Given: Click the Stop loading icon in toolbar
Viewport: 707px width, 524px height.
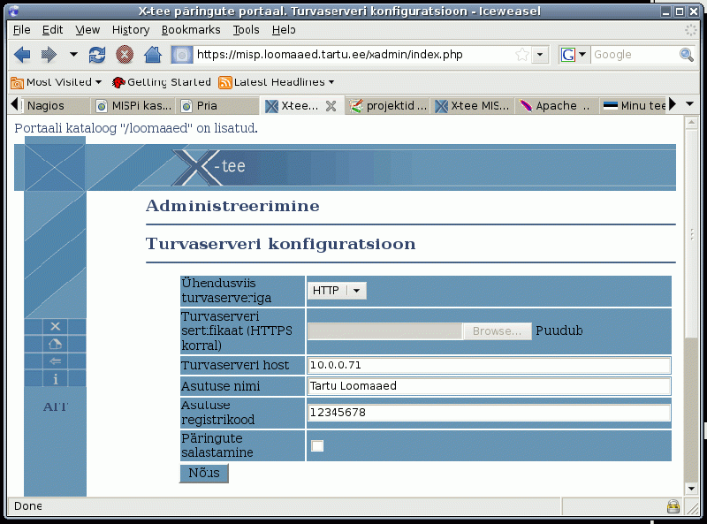Looking at the screenshot, I should (x=124, y=54).
